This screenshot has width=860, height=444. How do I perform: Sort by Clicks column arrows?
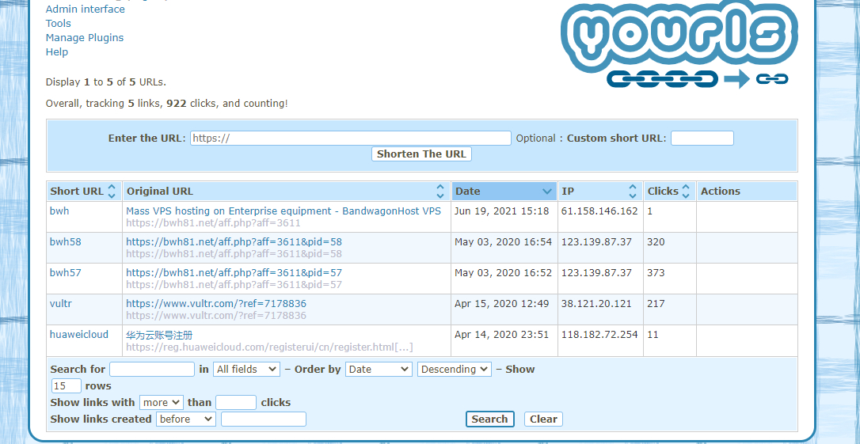[687, 192]
